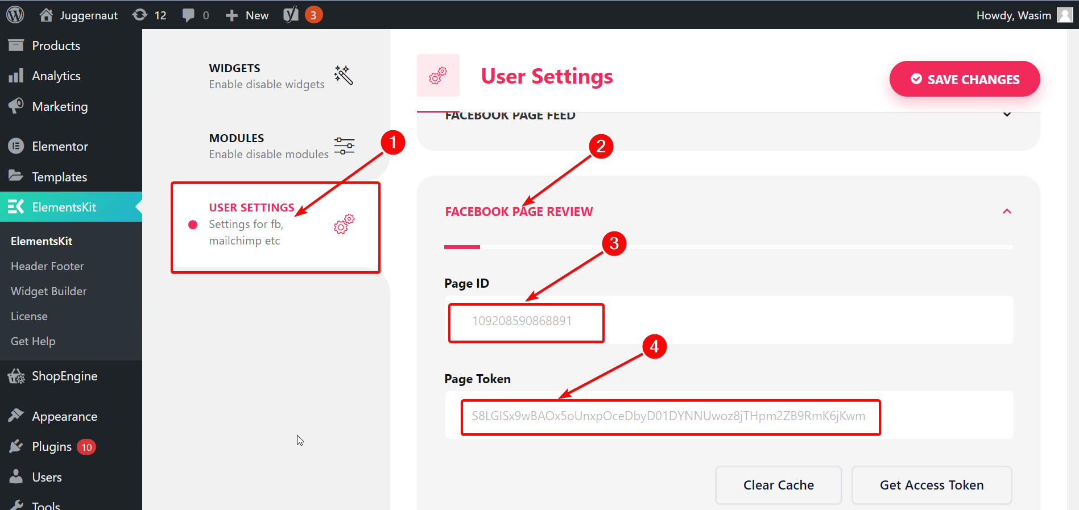
Task: Focus the Page Token input field
Action: (x=729, y=416)
